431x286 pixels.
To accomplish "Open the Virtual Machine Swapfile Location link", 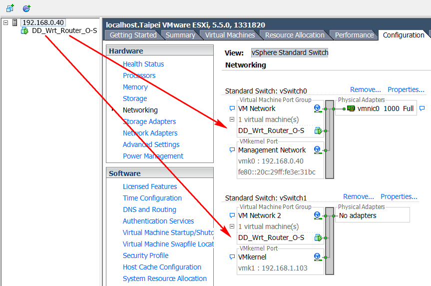I will (x=168, y=244).
